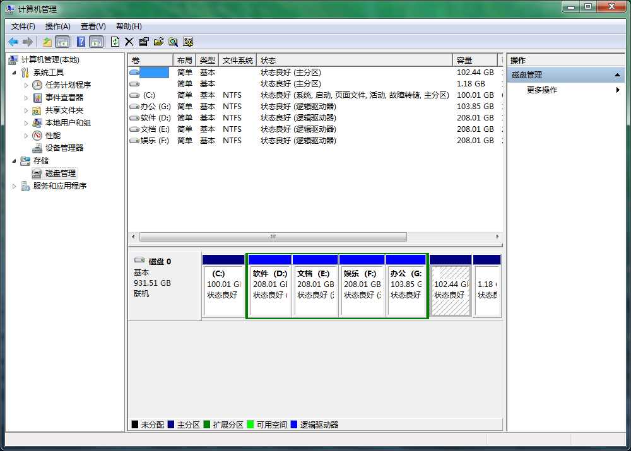
Task: Select the (C:) partition block on Disk 0
Action: [223, 286]
